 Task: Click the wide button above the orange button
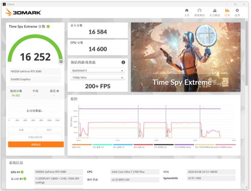[35, 137]
